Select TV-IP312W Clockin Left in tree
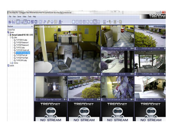Image resolution: width=175 pixels, height=131 pixels. click(x=22, y=50)
